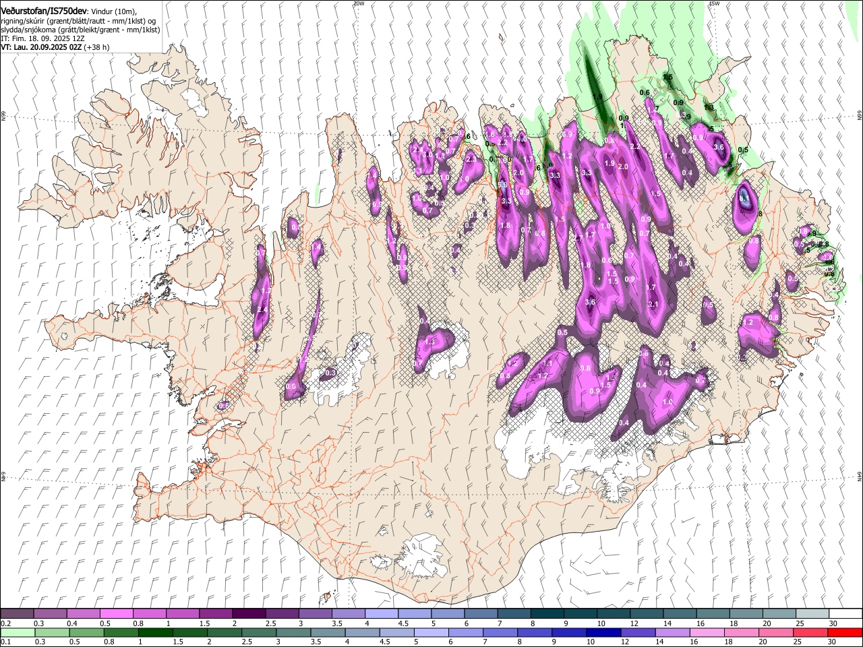
Task: Click the snow legend swatch labelled 0.2
Action: pyautogui.click(x=18, y=614)
